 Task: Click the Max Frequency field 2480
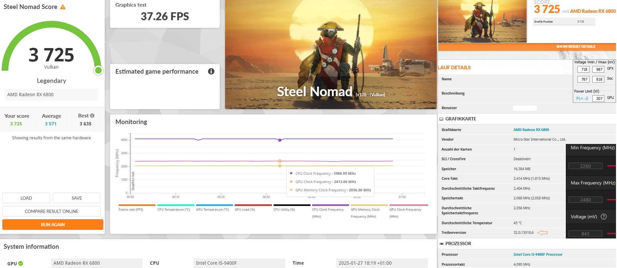pyautogui.click(x=585, y=200)
